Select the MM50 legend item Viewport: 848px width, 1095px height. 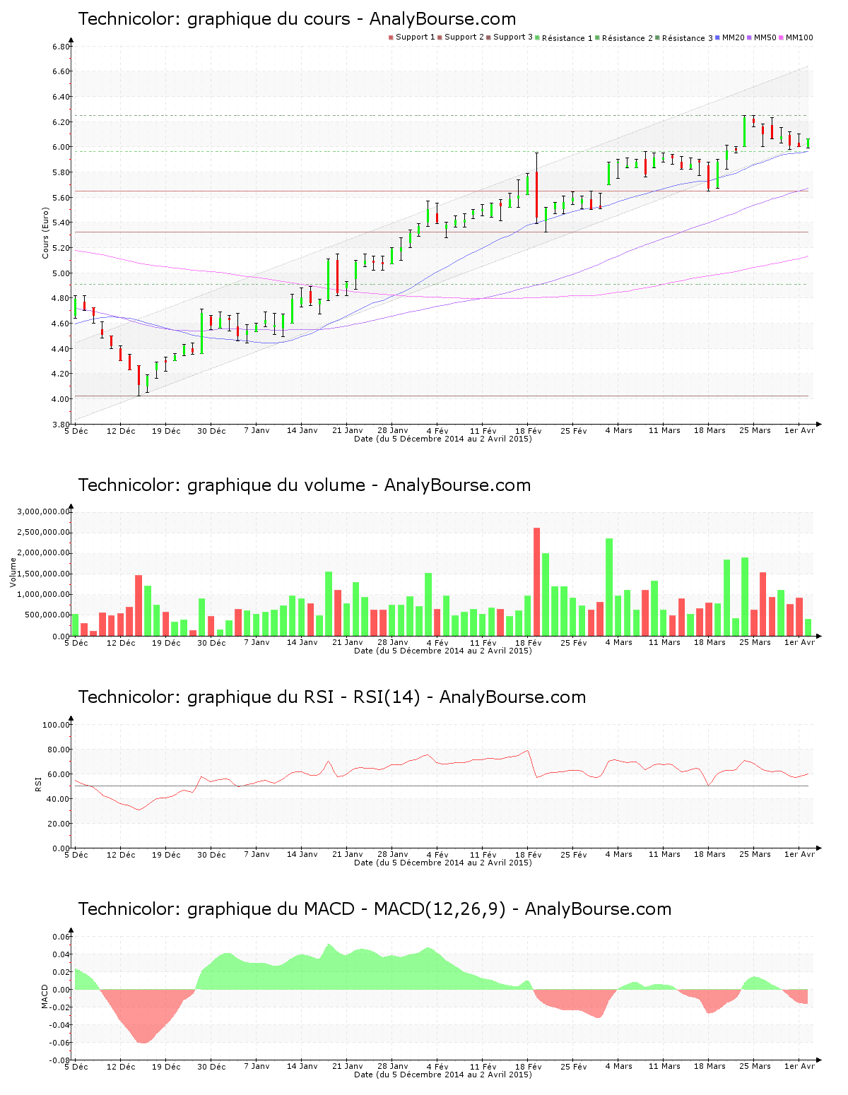[764, 37]
